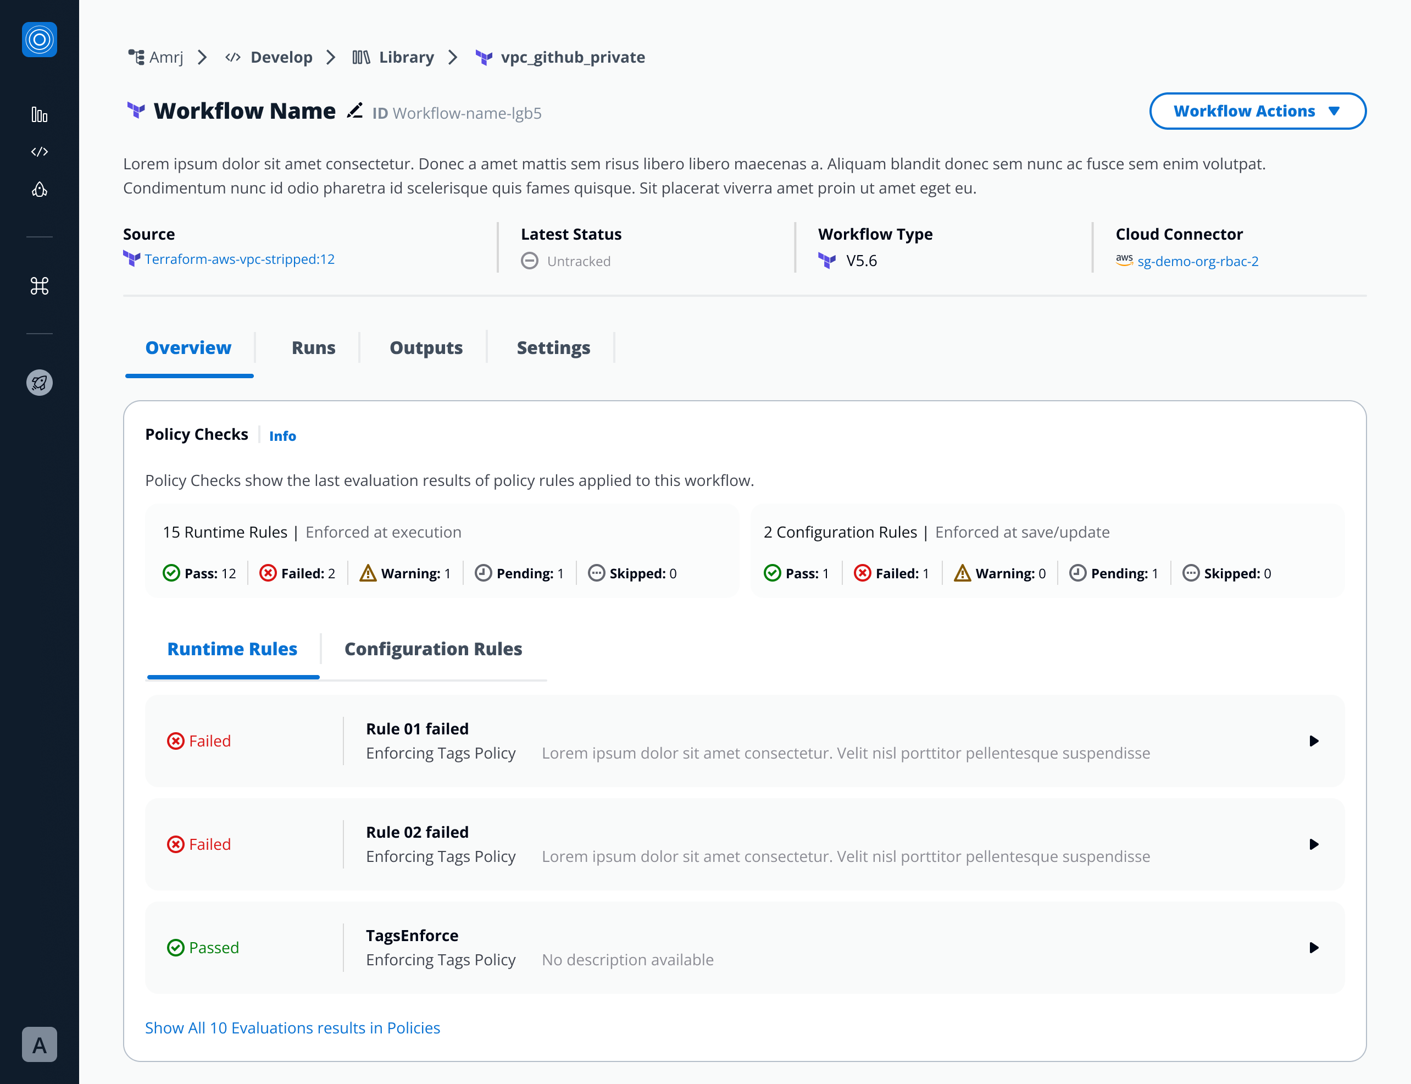The image size is (1411, 1084).
Task: Click the Library breadcrumb item
Action: (x=405, y=57)
